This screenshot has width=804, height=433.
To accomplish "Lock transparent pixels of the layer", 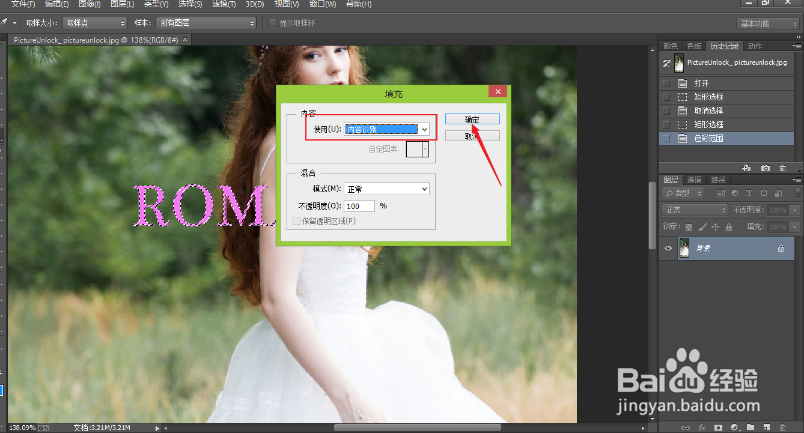I will click(689, 227).
